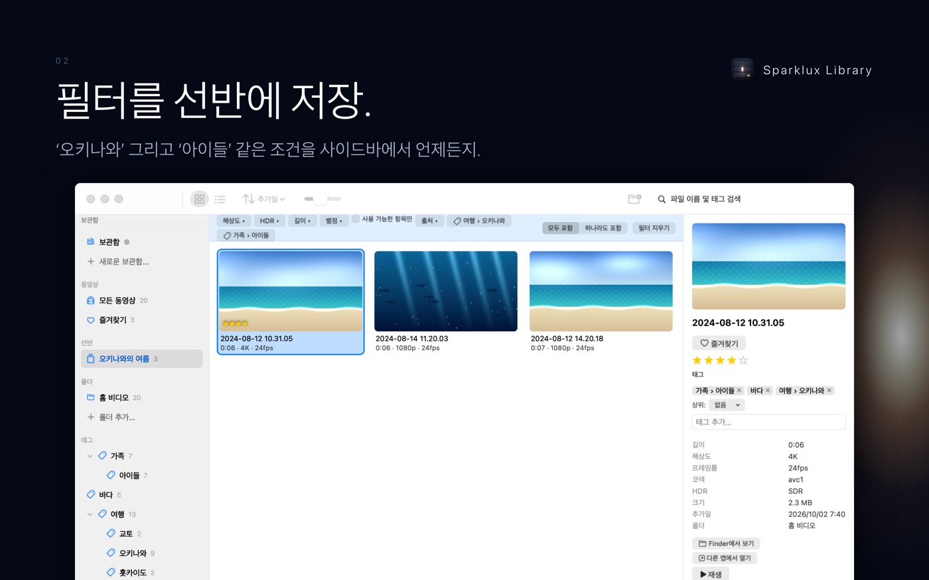Select the 2024-08-12 14.20.18 beach video thumbnail
This screenshot has height=580, width=929.
(601, 291)
